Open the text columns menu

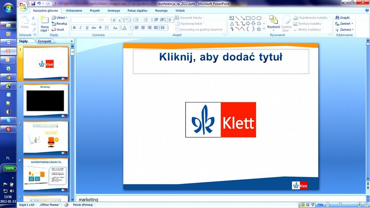coord(163,27)
